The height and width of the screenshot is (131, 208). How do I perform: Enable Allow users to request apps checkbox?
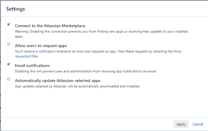9,44
